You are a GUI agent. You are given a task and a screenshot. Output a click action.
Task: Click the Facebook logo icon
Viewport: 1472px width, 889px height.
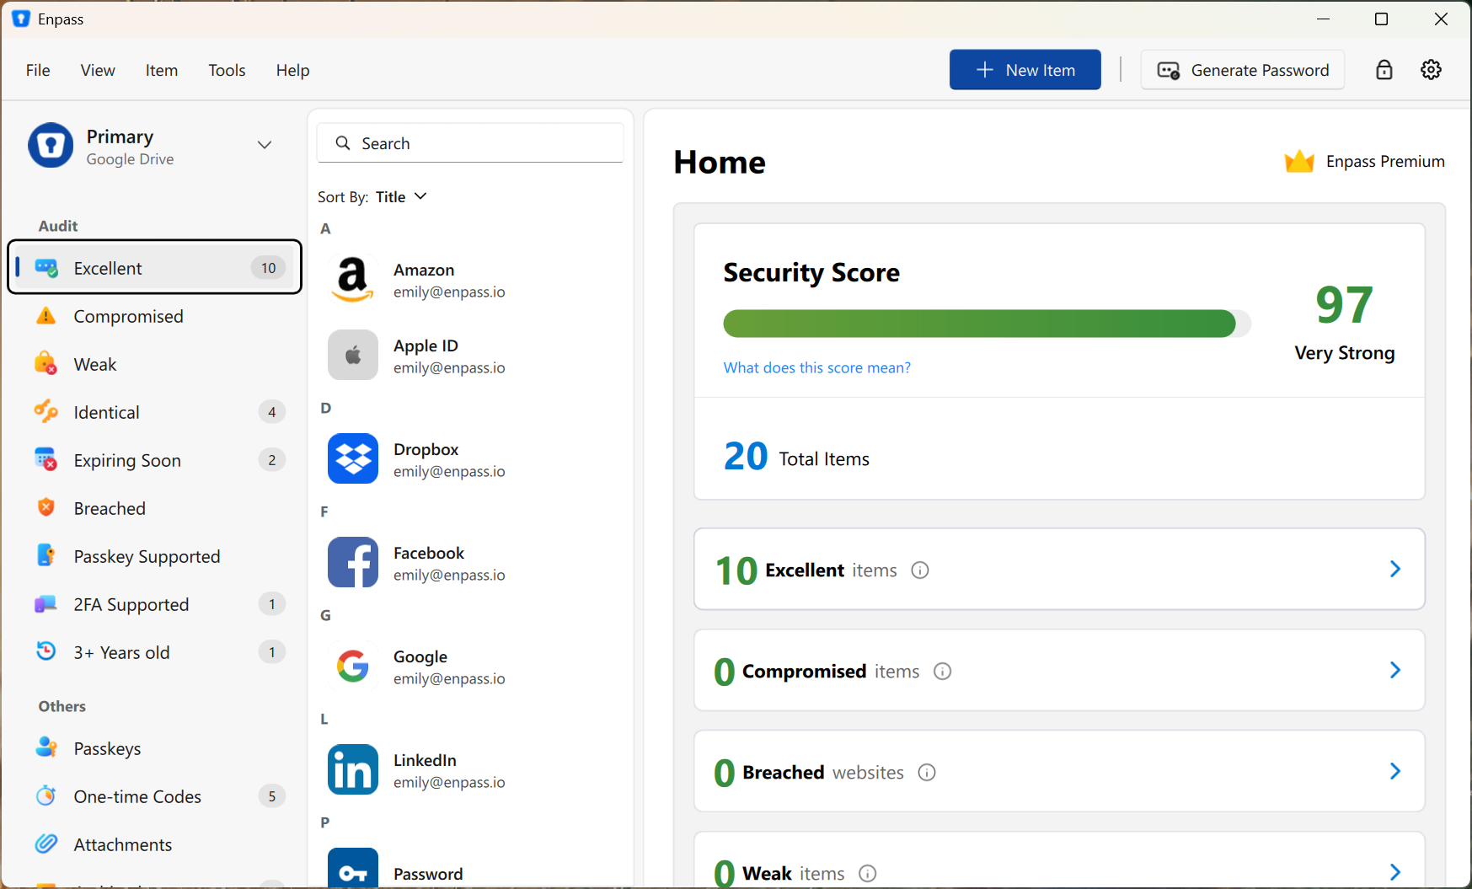coord(353,563)
